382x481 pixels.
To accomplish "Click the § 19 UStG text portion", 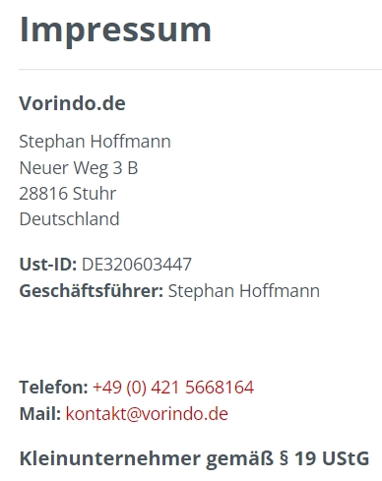I will 324,458.
